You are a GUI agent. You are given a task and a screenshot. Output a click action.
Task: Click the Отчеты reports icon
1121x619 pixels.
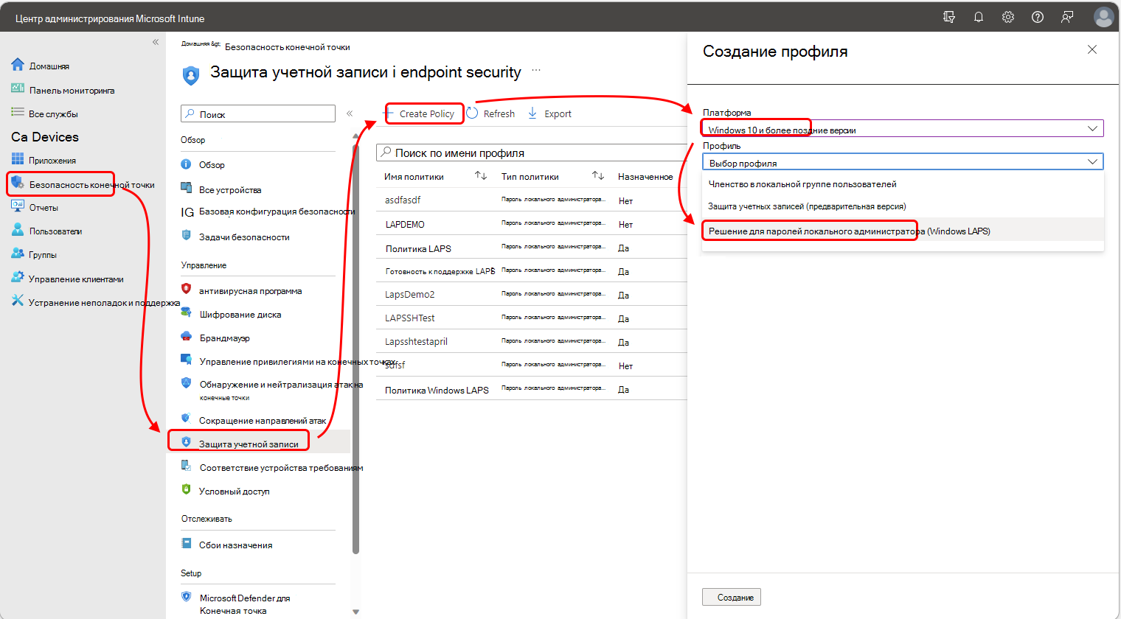tap(18, 206)
